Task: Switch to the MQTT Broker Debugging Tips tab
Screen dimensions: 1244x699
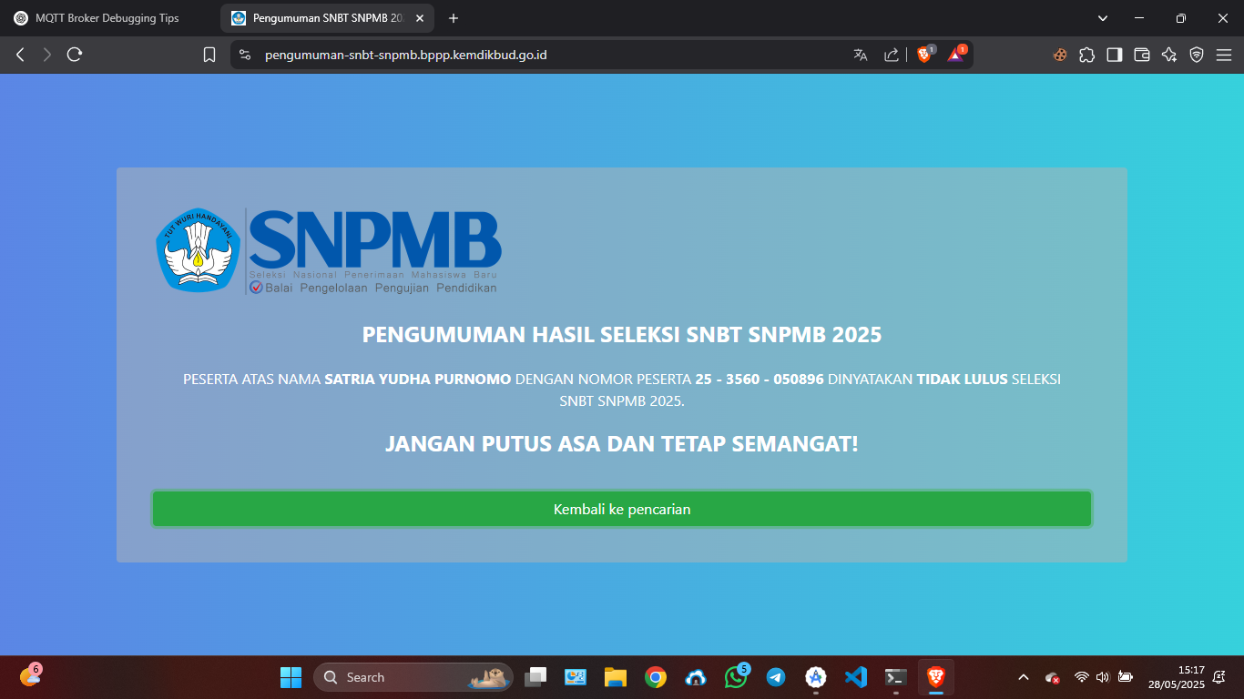Action: point(109,18)
